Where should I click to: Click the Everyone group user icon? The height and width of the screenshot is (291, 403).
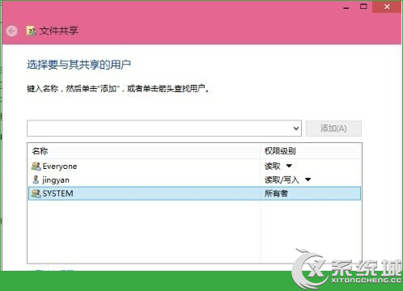[x=36, y=167]
